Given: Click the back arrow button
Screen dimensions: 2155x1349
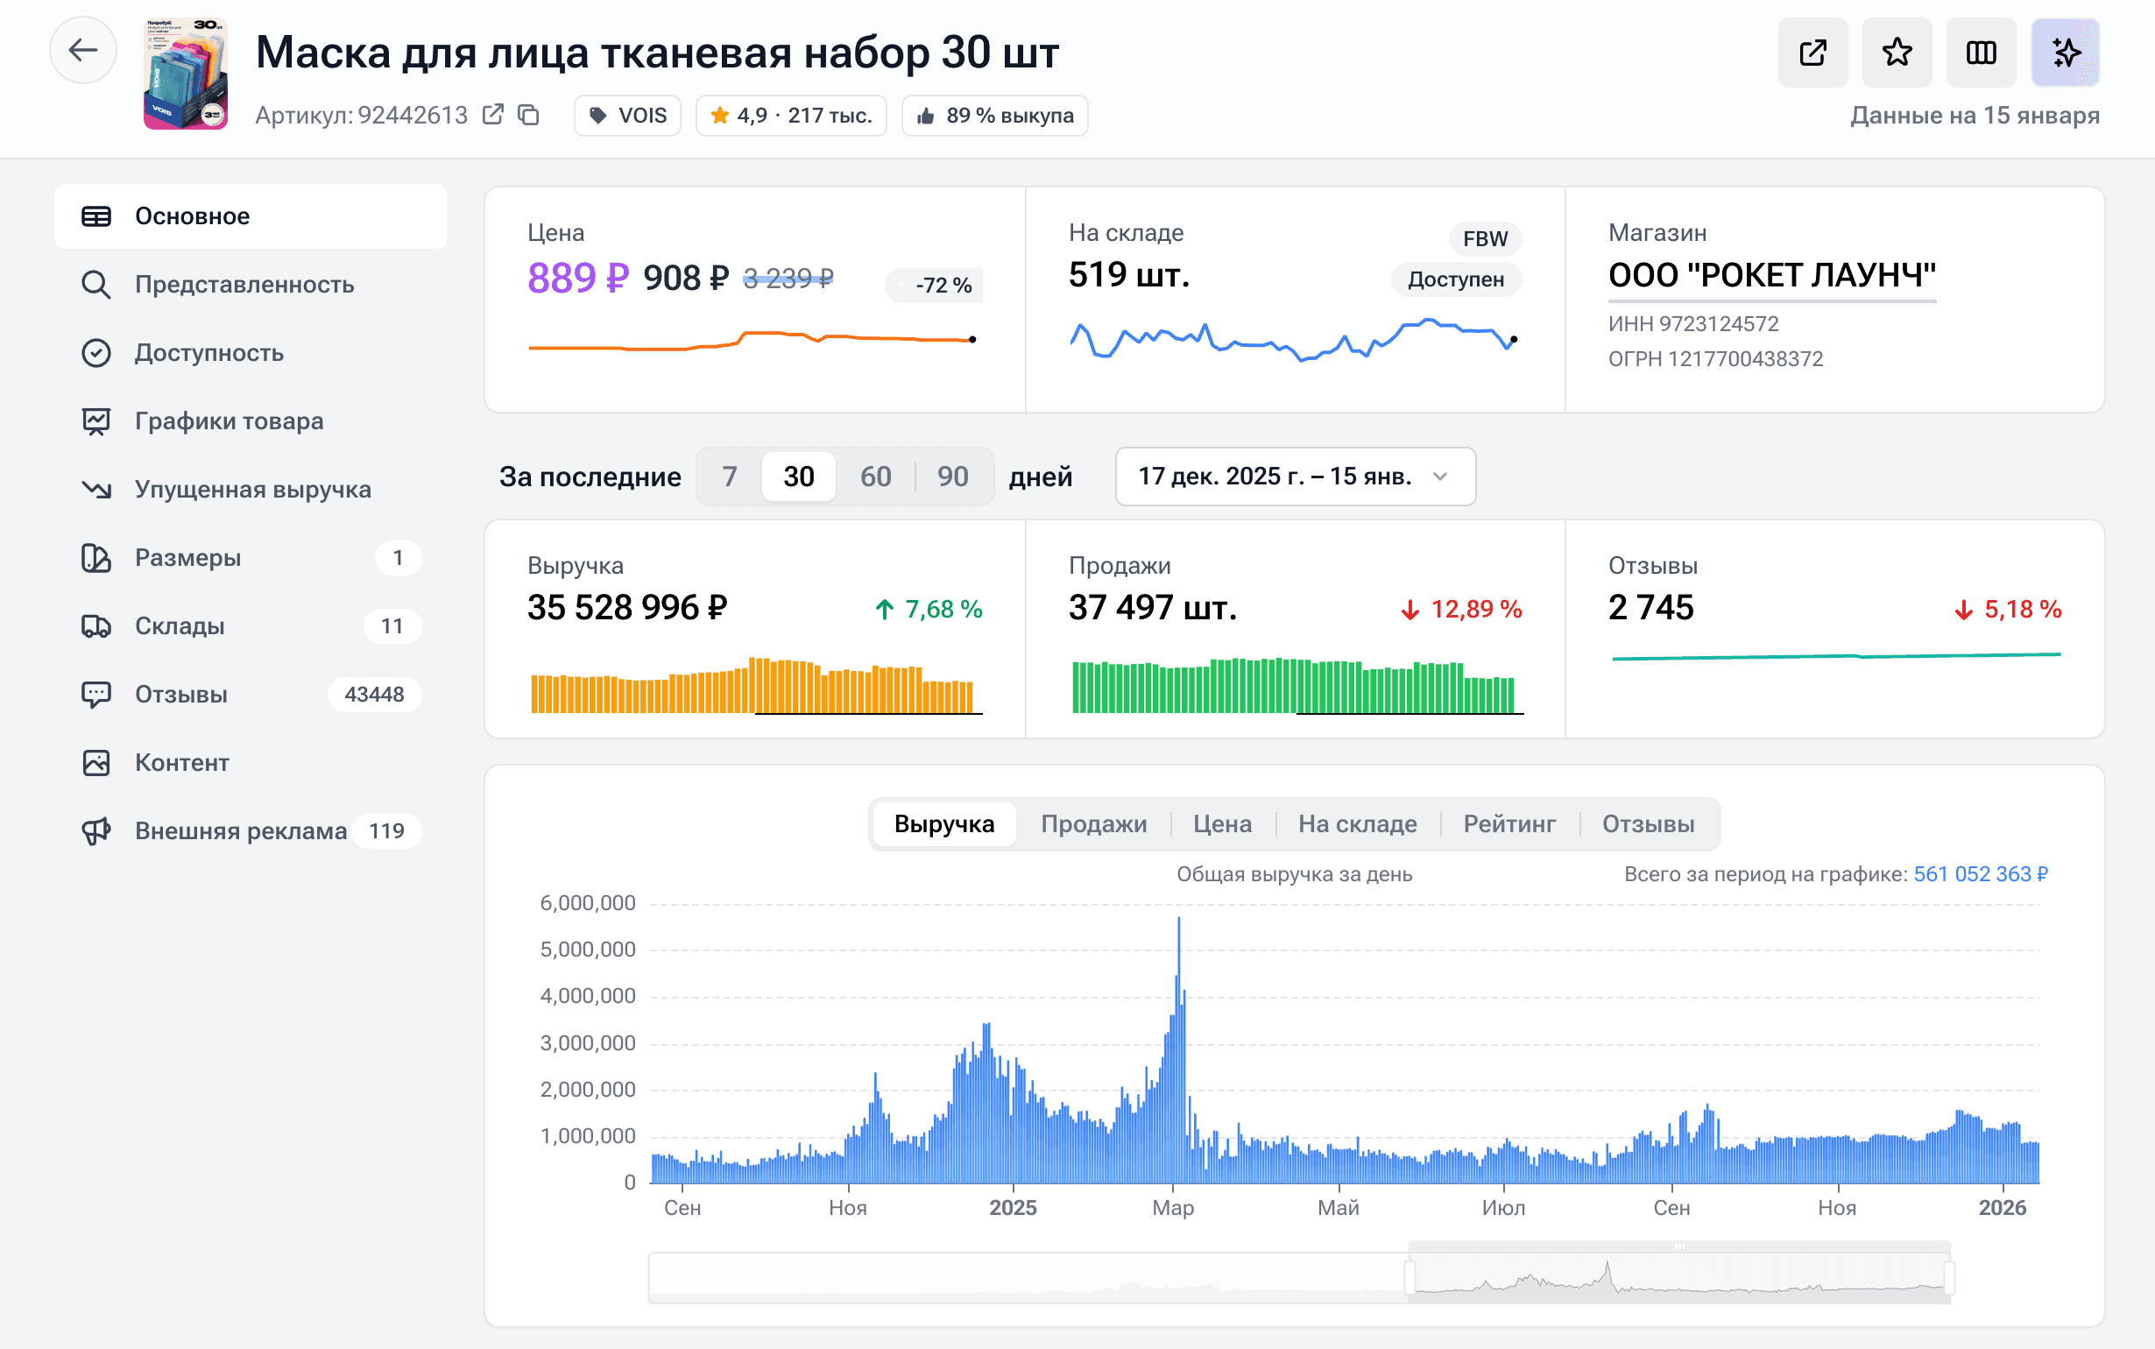Looking at the screenshot, I should [x=83, y=51].
